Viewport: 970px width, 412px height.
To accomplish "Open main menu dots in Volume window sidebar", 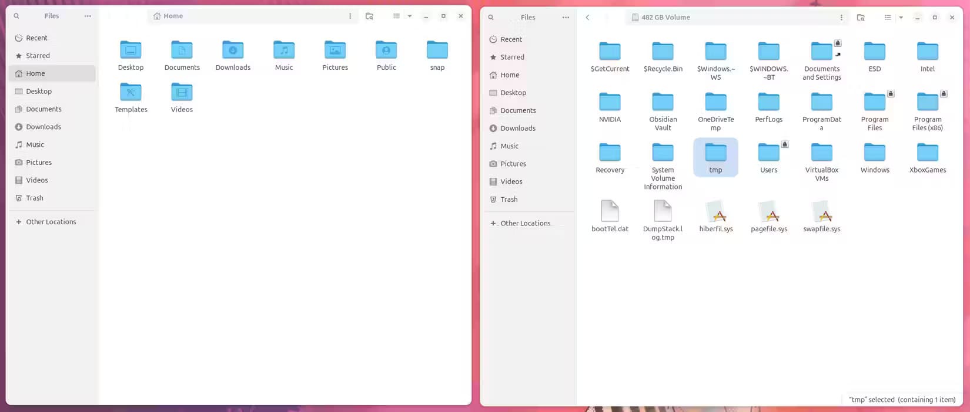I will click(x=566, y=17).
